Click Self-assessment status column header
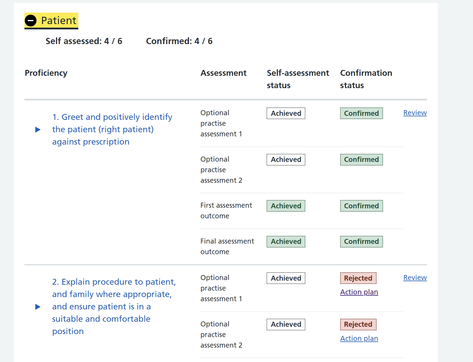Screen dimensions: 473x362 point(298,79)
